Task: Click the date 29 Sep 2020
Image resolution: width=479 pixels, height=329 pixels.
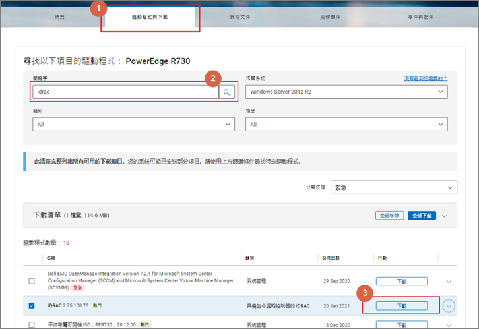Action: (x=336, y=281)
